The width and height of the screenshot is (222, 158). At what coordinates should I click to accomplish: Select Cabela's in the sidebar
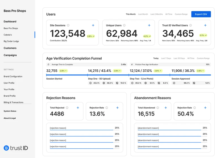point(8,35)
